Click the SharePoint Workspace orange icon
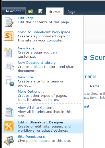Screen dimensions: 105x148 pyautogui.click(x=8, y=36)
